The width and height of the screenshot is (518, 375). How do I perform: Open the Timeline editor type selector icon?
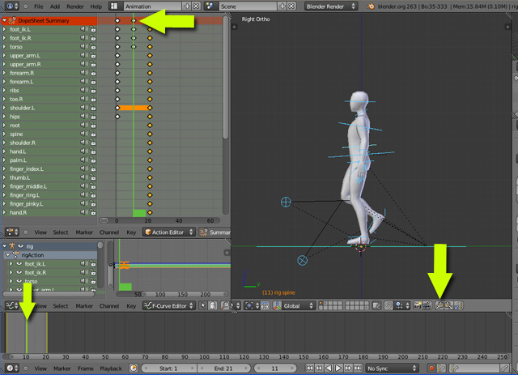(x=12, y=368)
